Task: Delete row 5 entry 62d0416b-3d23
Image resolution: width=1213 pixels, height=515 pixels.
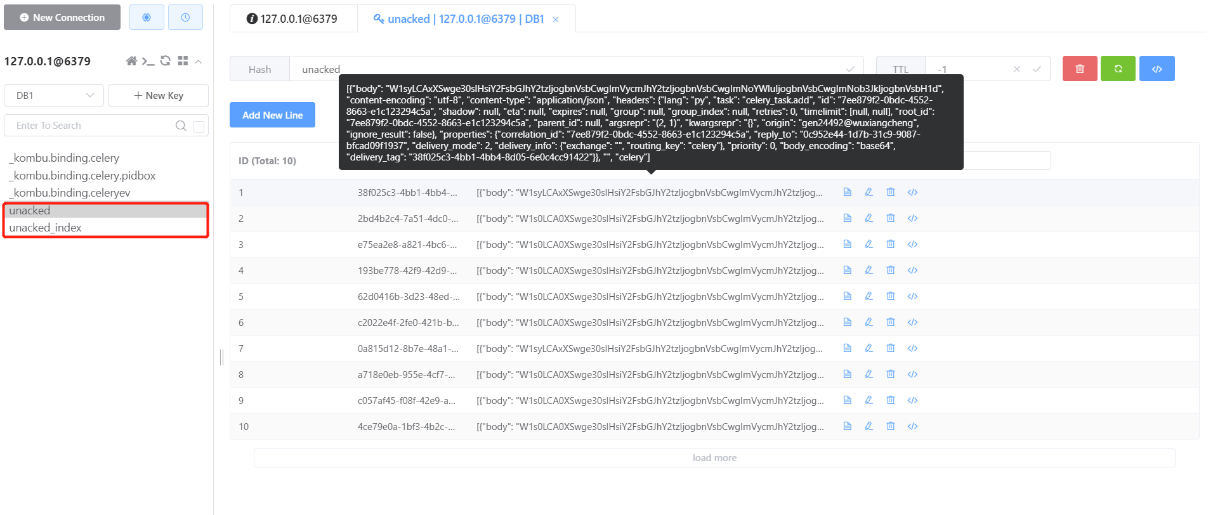Action: coord(891,296)
